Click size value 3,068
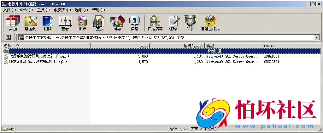Screen dimensions: 323x133 (x=143, y=56)
